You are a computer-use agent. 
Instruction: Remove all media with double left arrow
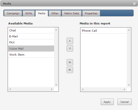pos(70,70)
